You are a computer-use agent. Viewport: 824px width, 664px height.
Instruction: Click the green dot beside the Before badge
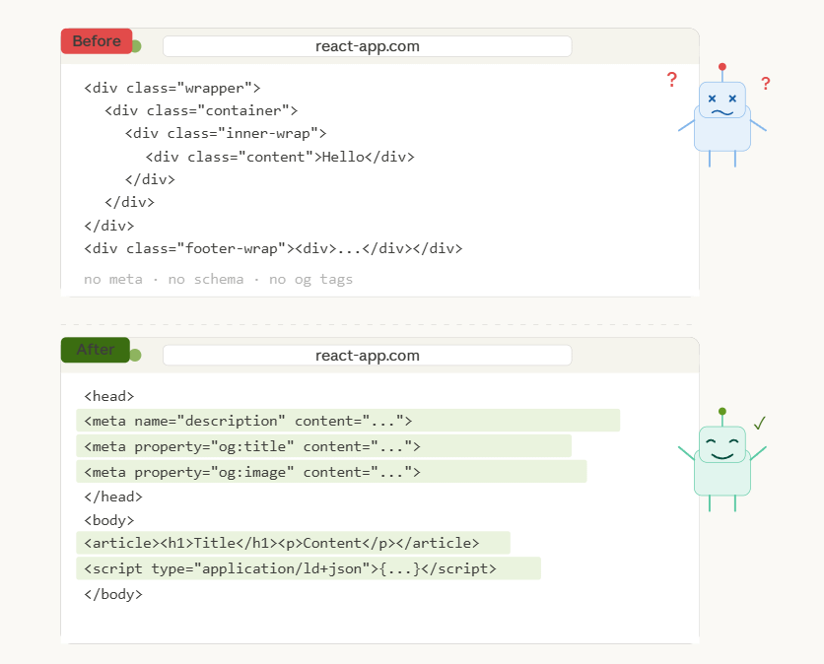point(136,46)
